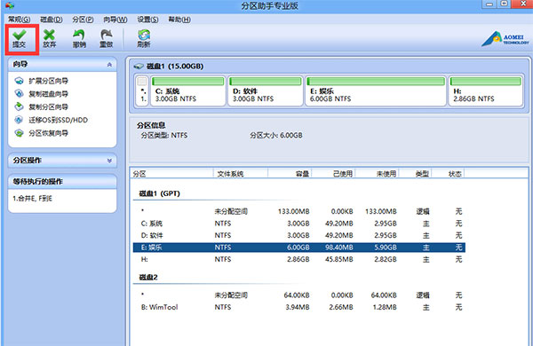Select the C: 系统 partition block
533x346 pixels.
click(188, 91)
